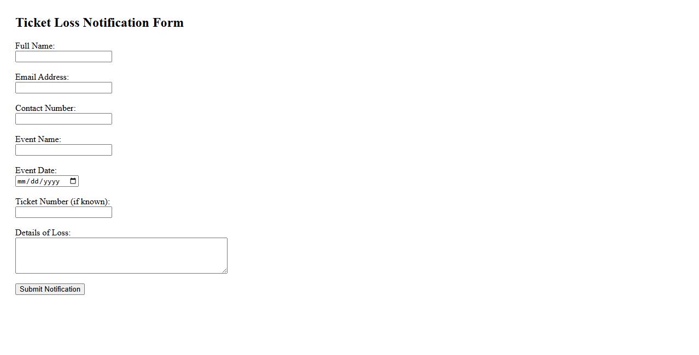Click the "Email Address:" label text
The width and height of the screenshot is (699, 355).
pos(42,77)
